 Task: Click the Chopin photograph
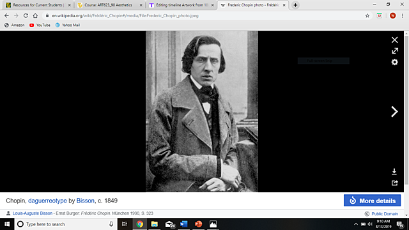point(202,111)
